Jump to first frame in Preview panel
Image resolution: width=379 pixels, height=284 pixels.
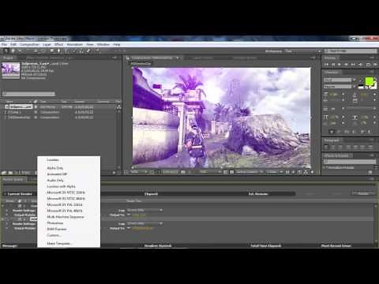click(327, 65)
